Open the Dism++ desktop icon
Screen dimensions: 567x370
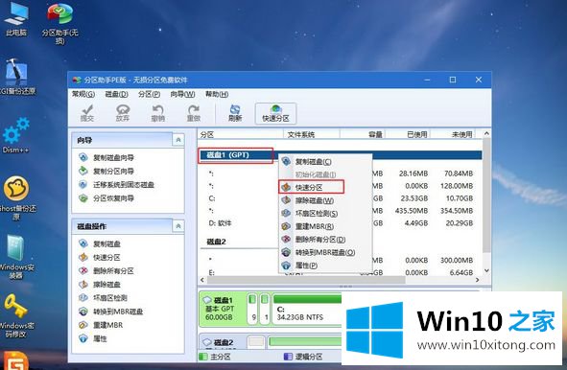click(x=16, y=135)
